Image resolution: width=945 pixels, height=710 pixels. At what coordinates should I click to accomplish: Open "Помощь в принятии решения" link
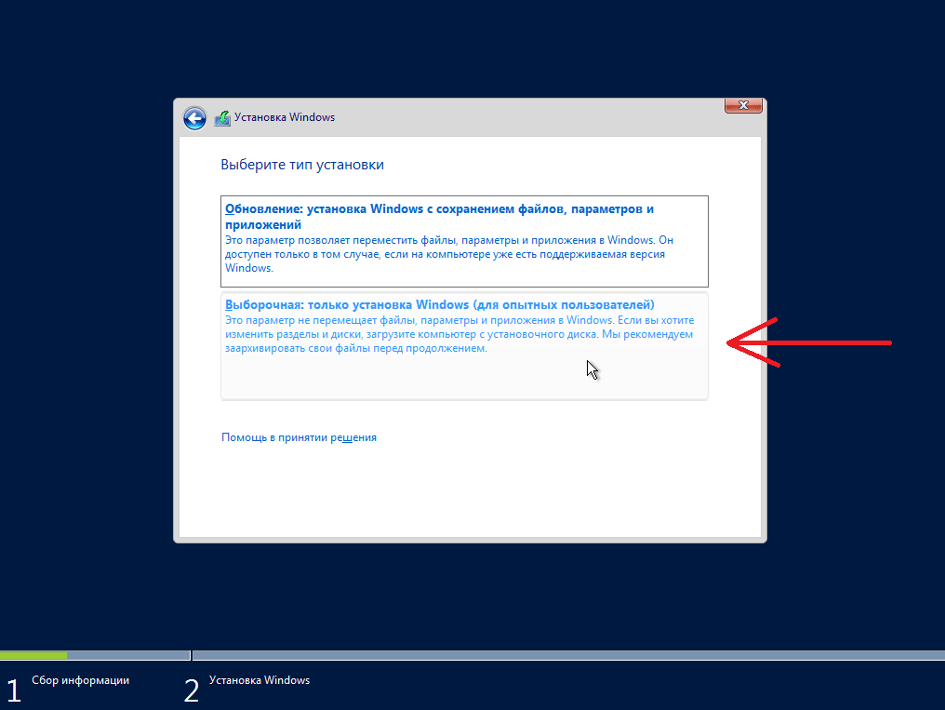click(x=298, y=436)
